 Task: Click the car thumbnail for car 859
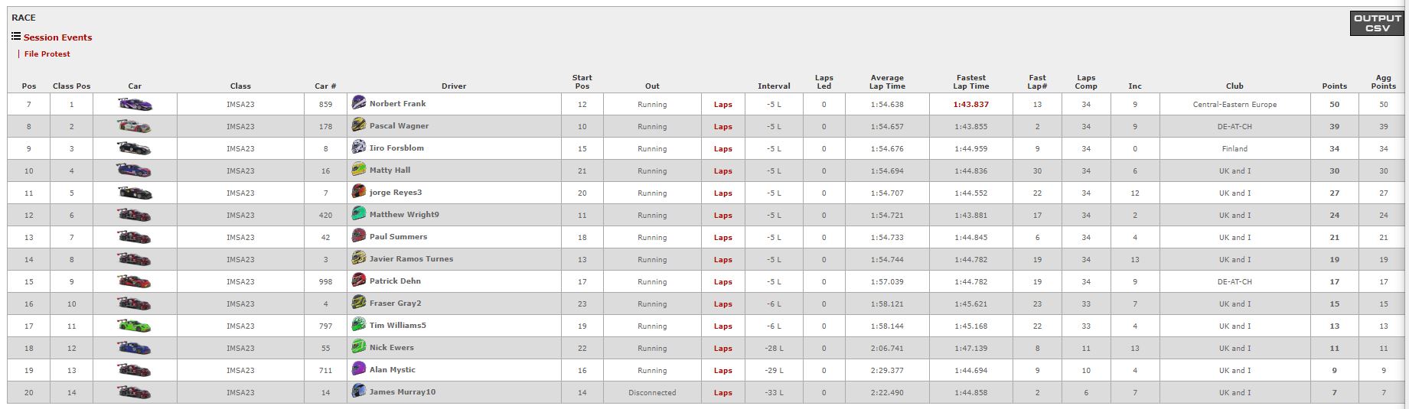(135, 104)
